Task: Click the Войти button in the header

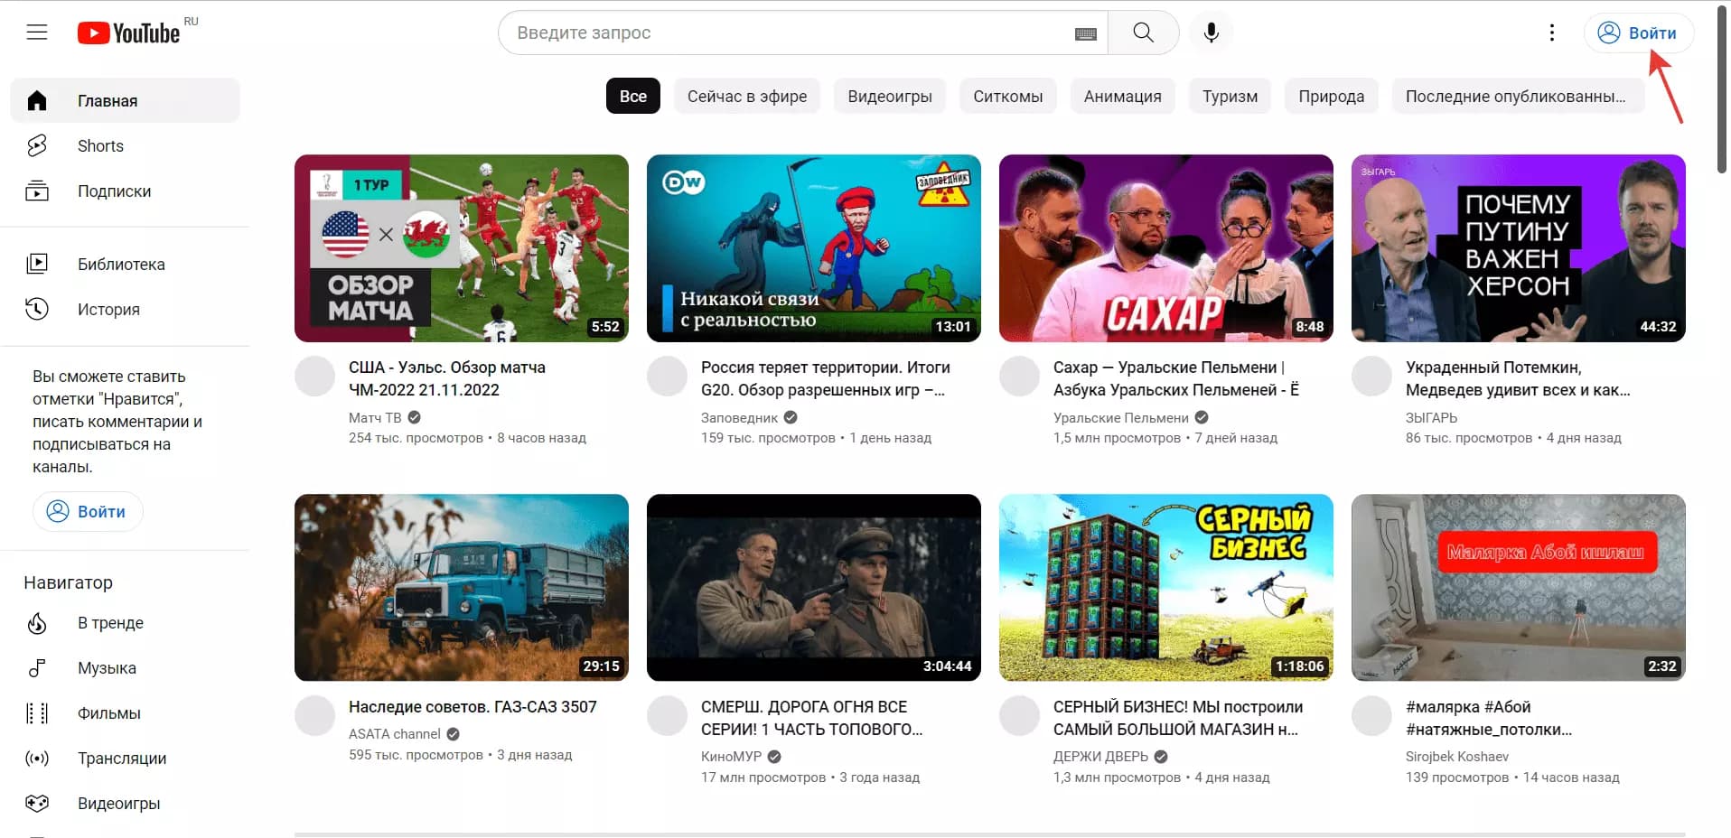Action: tap(1639, 33)
